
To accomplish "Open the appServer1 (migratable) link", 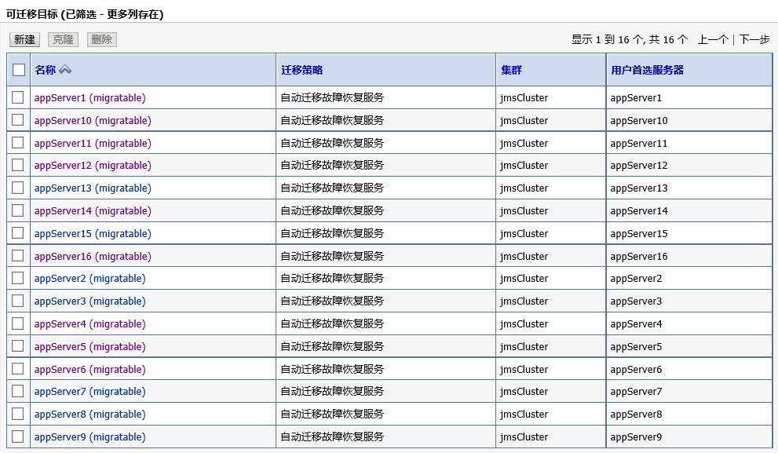I will click(x=89, y=98).
